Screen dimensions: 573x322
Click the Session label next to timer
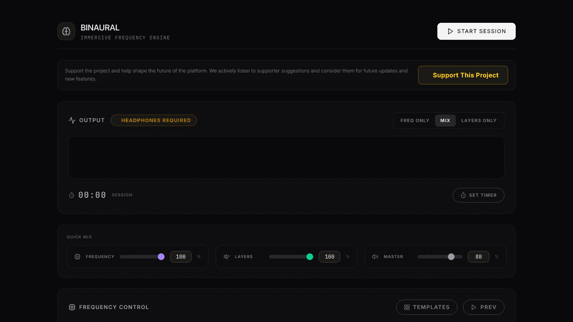(x=122, y=195)
